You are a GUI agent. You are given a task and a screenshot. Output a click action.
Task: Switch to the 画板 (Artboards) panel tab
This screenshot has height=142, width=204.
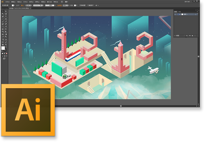180,12
